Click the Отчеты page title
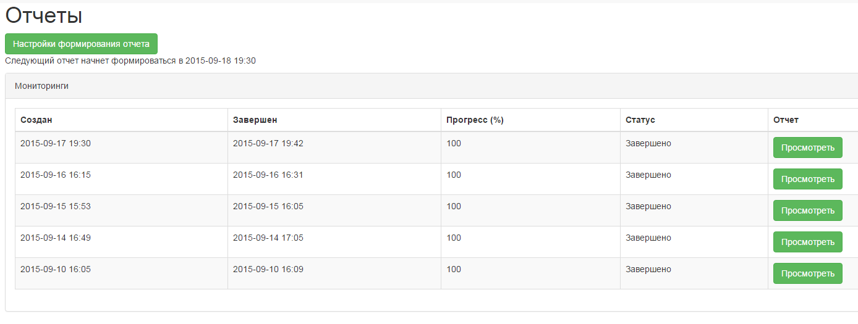The height and width of the screenshot is (324, 858). [44, 16]
